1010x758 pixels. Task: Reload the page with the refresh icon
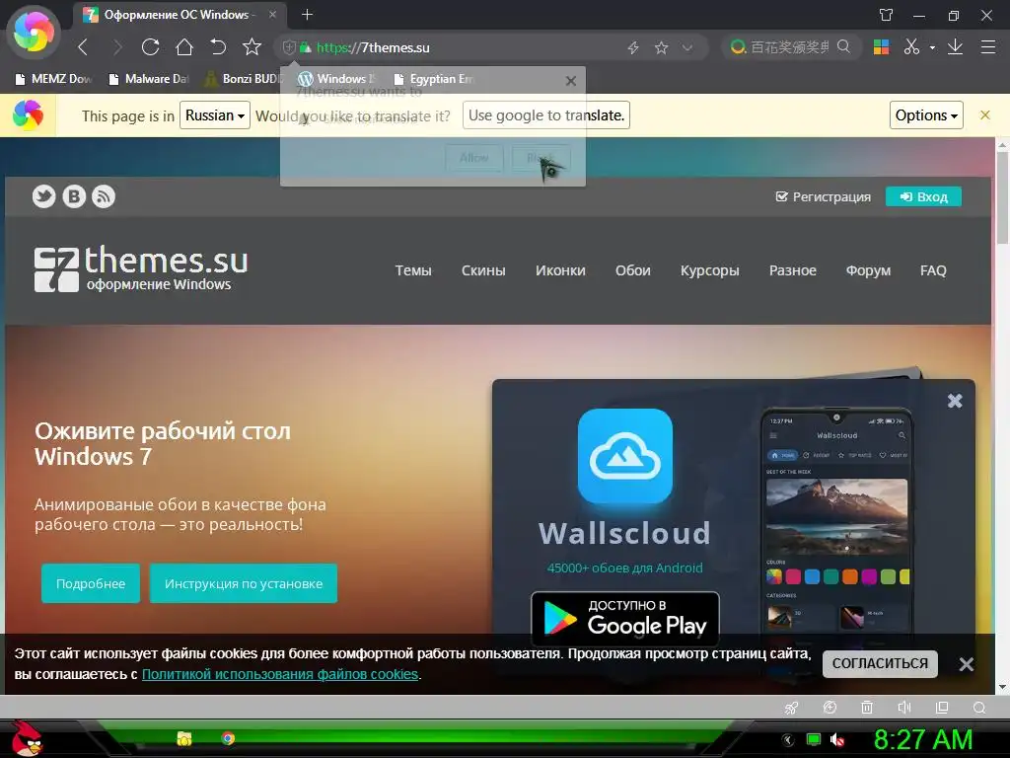(150, 47)
